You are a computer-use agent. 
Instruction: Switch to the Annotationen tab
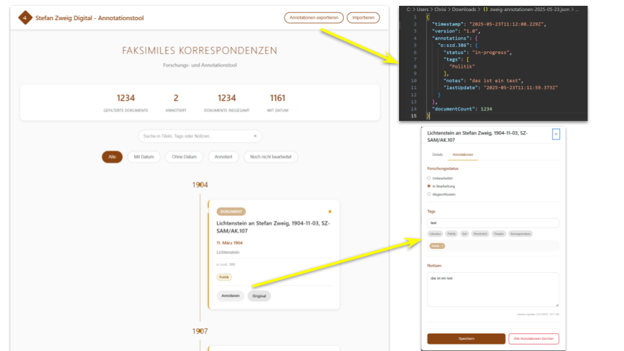pos(463,155)
